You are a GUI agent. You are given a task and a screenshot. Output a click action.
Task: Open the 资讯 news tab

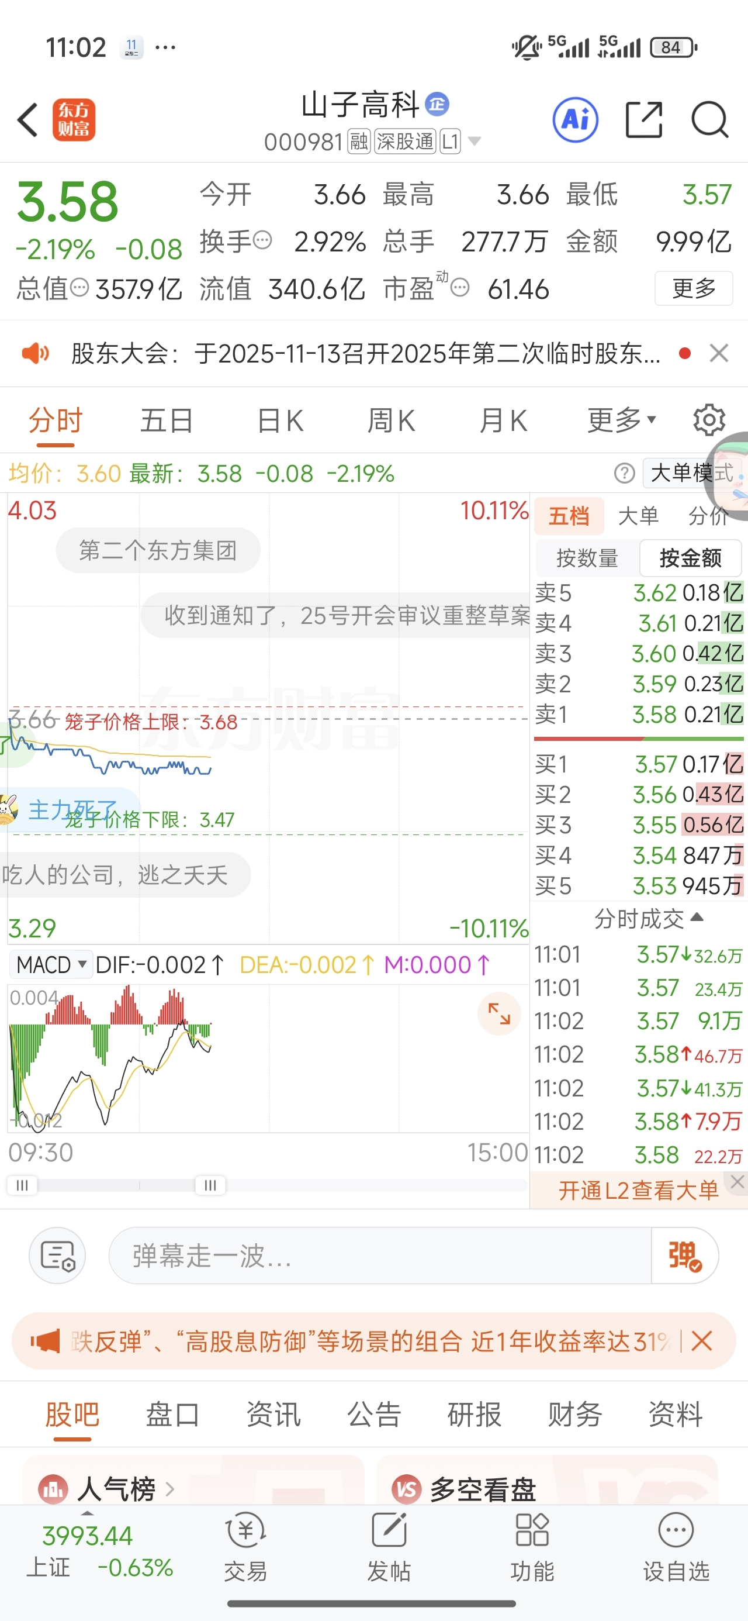click(273, 1415)
